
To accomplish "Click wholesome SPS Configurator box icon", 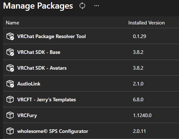I will pos(10,131).
